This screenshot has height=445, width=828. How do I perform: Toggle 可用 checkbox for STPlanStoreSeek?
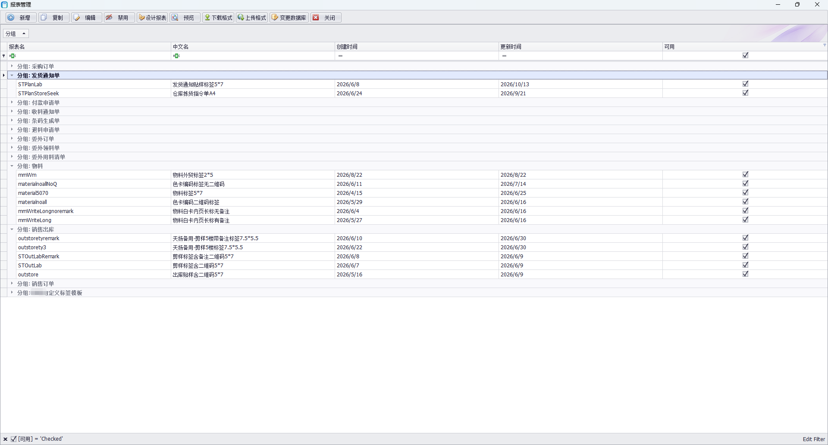click(745, 93)
